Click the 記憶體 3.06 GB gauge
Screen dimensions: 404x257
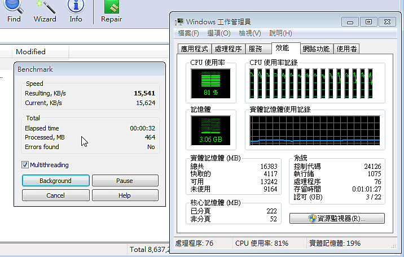coord(210,130)
